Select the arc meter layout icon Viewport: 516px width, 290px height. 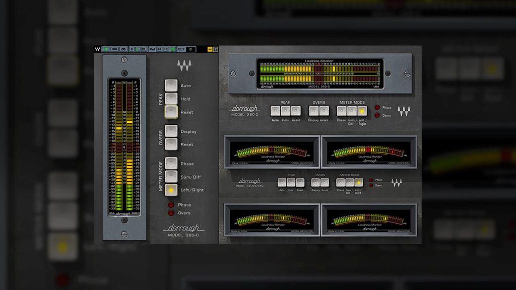pos(123,49)
